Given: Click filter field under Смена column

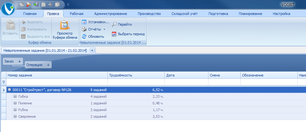Looking at the screenshot, I should (x=224, y=82).
